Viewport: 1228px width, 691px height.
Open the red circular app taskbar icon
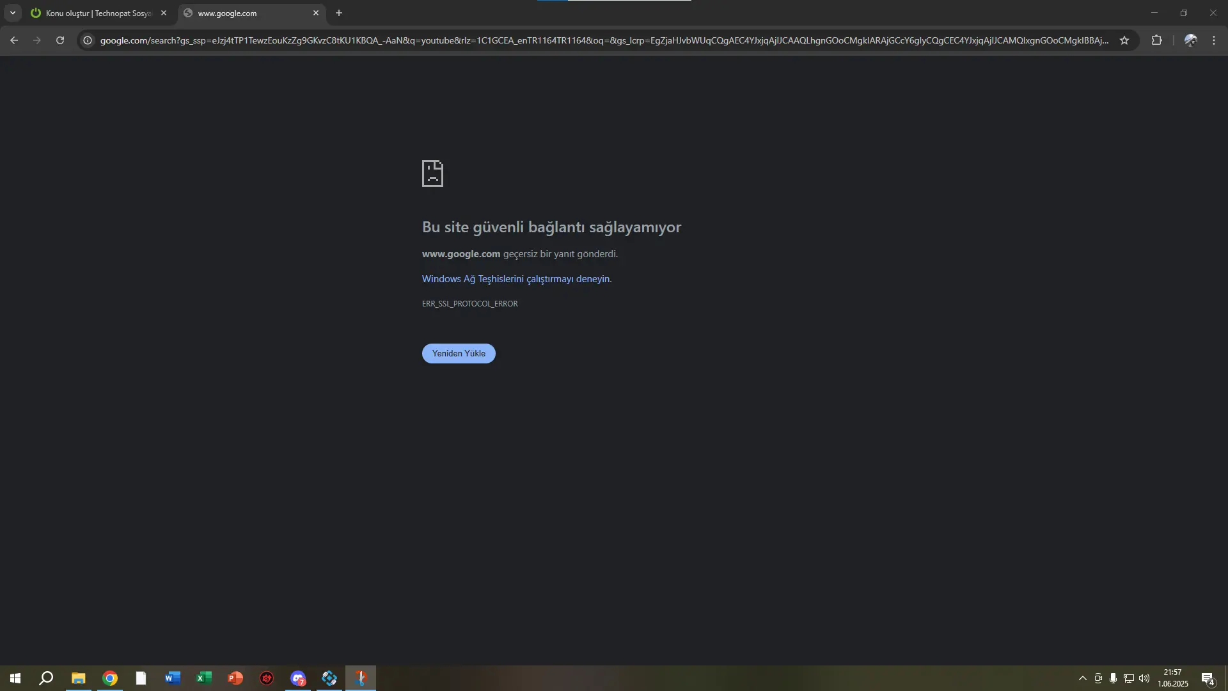tap(267, 678)
